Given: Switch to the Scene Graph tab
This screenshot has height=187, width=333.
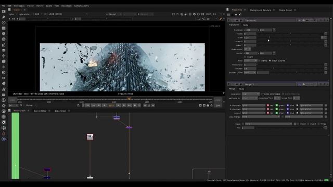Looking at the screenshot, I should tap(286, 10).
